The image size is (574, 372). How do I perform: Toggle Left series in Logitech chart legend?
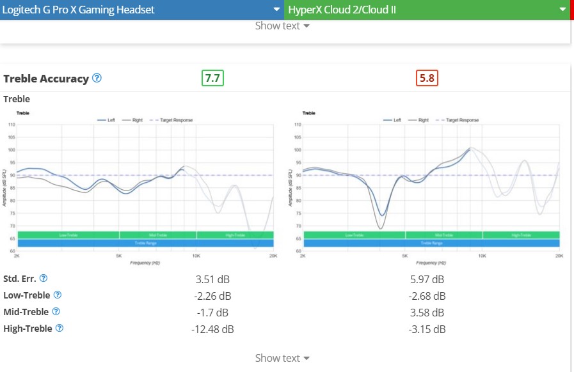point(106,120)
